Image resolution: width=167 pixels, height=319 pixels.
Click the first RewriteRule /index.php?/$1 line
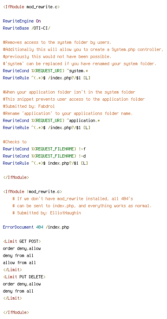[x=46, y=78]
